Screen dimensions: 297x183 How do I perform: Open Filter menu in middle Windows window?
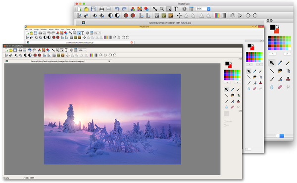pos(57,30)
